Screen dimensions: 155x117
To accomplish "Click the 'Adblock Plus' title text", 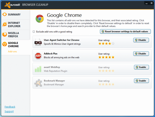I will [x=50, y=54].
